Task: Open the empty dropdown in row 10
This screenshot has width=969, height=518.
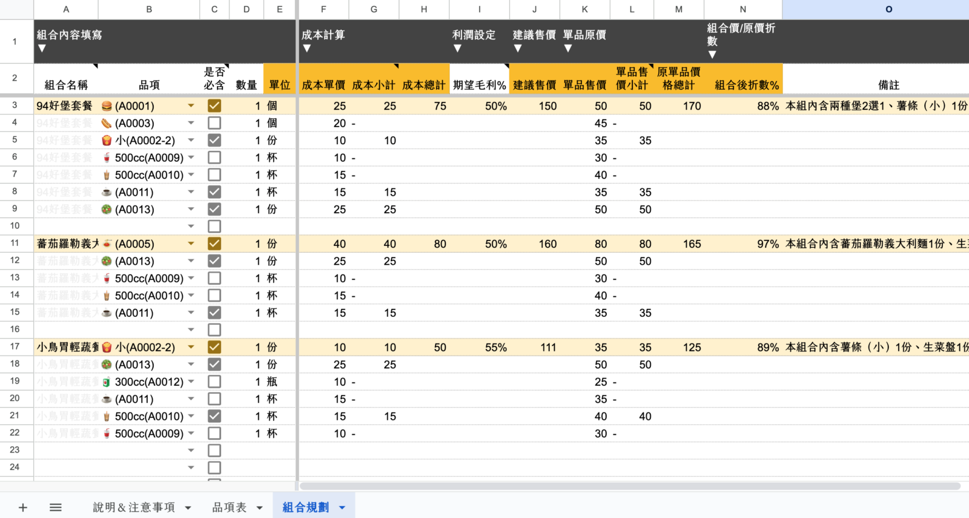Action: [191, 227]
